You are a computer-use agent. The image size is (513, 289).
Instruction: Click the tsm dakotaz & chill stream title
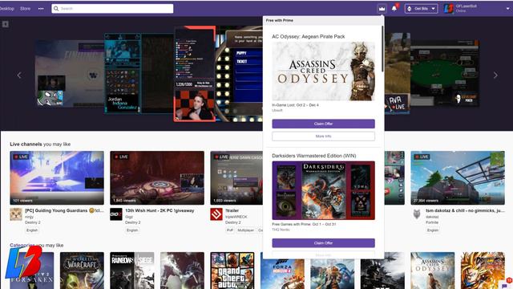465,210
